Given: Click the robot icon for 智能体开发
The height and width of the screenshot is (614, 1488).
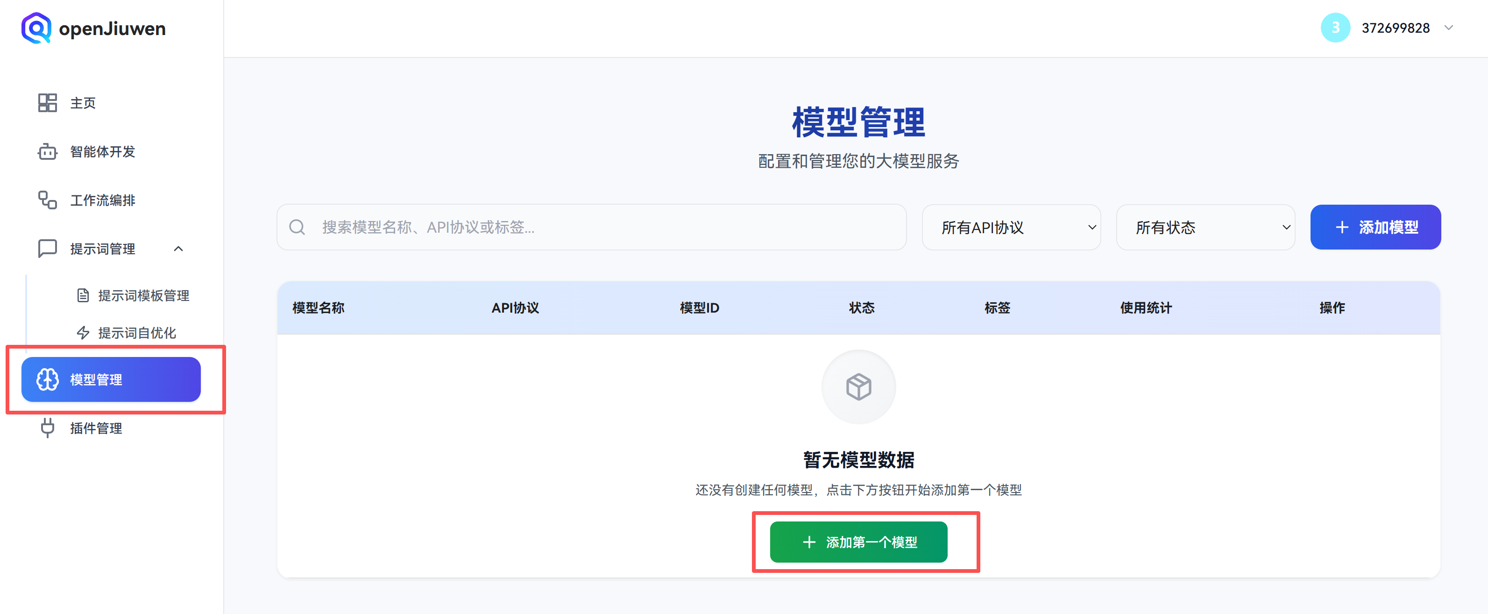Looking at the screenshot, I should (47, 152).
